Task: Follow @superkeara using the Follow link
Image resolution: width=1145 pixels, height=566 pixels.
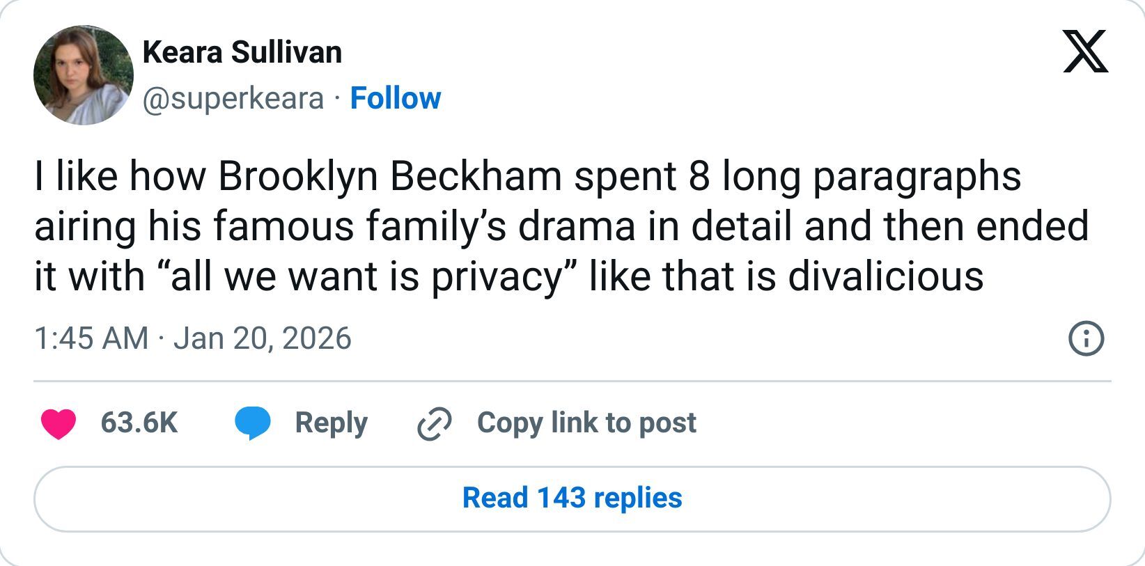Action: (395, 99)
